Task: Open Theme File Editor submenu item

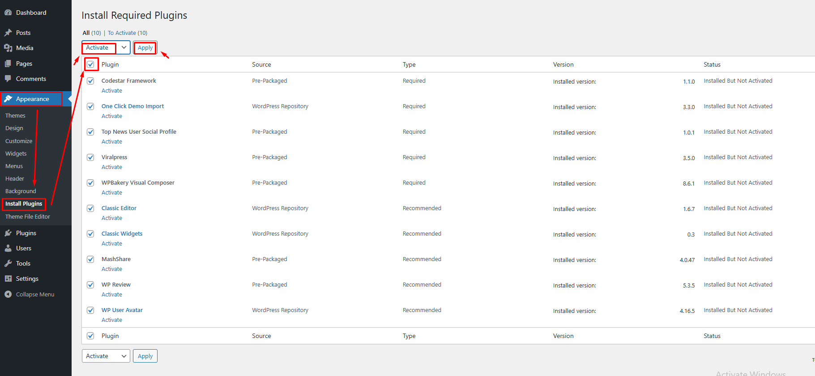Action: tap(28, 216)
